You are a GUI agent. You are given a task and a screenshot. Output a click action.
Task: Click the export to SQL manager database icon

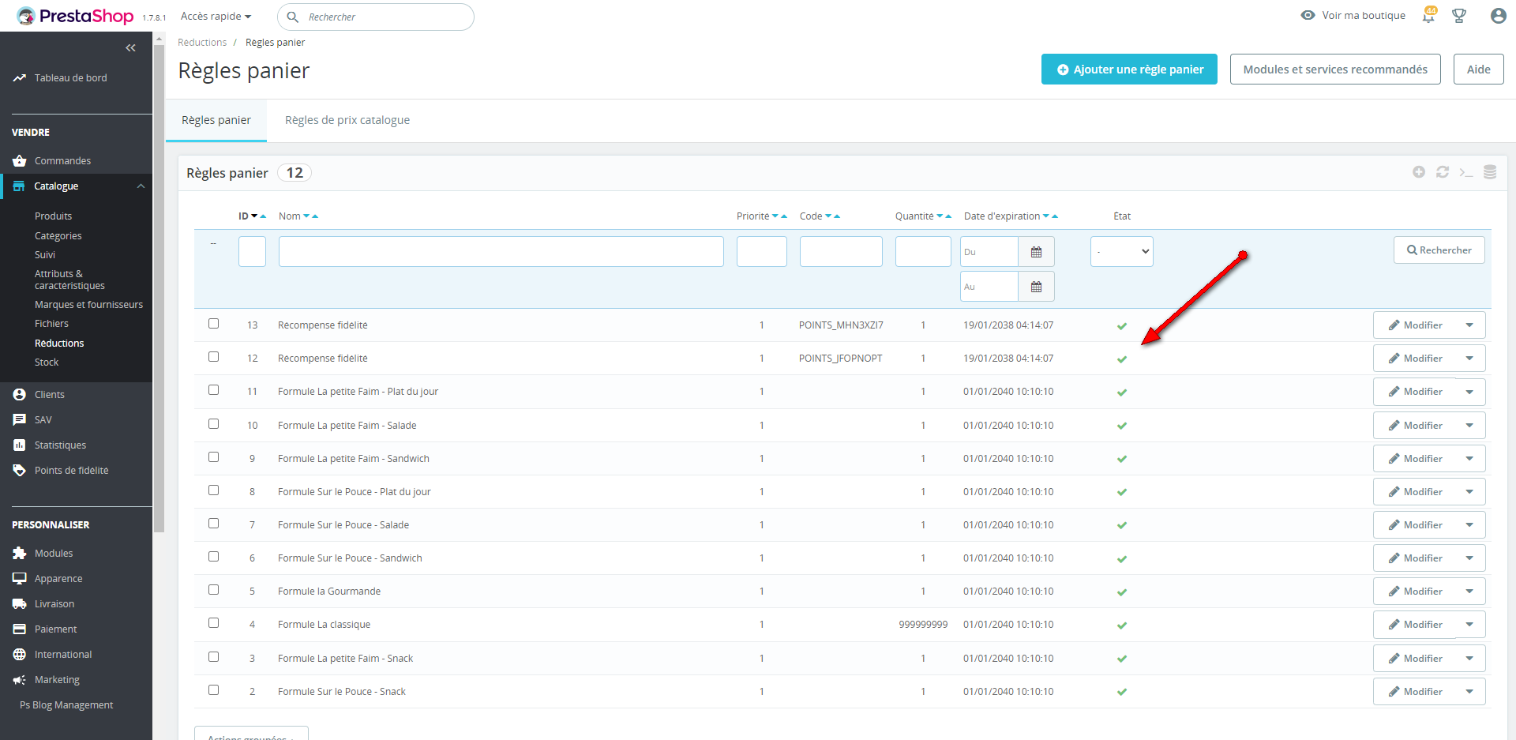[x=1490, y=172]
